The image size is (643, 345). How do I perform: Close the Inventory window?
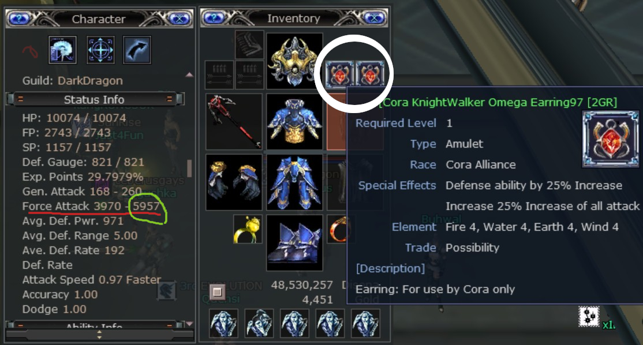coord(373,18)
